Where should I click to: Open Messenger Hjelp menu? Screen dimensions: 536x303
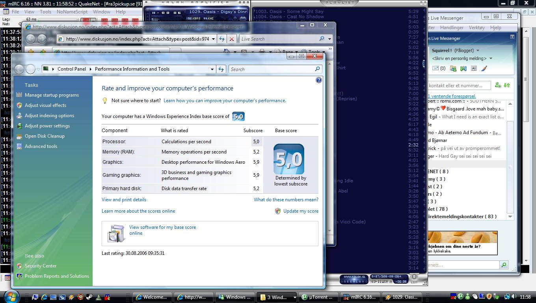[x=495, y=28]
